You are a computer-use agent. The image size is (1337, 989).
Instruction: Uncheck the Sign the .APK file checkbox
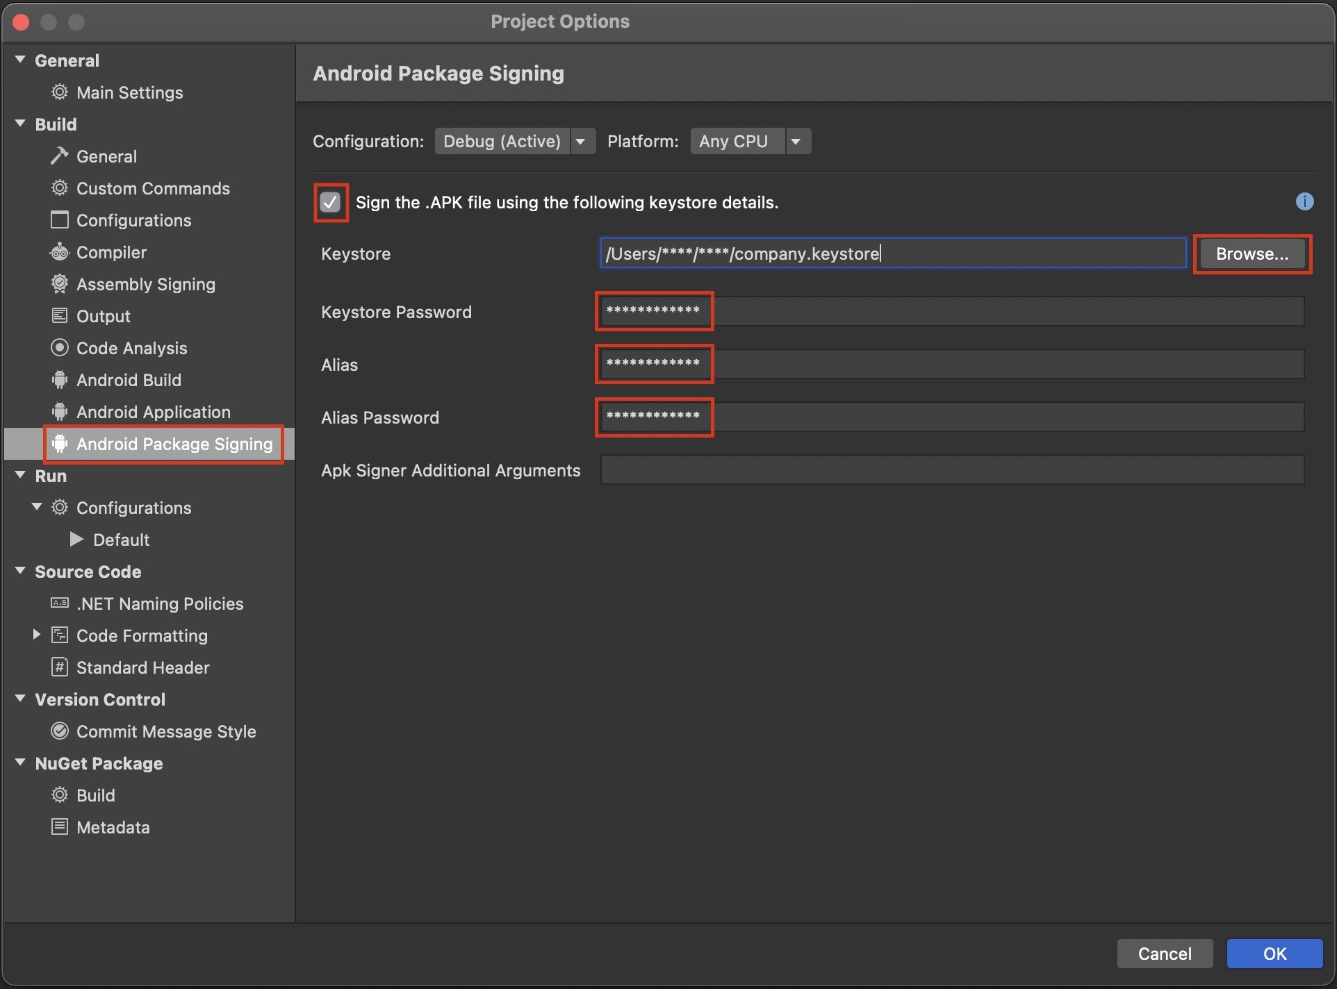pos(331,202)
